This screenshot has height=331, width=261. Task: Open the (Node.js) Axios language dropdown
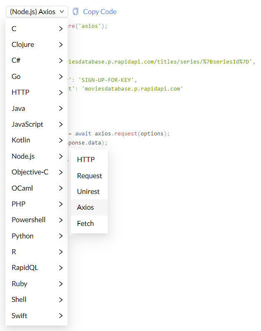pyautogui.click(x=37, y=12)
